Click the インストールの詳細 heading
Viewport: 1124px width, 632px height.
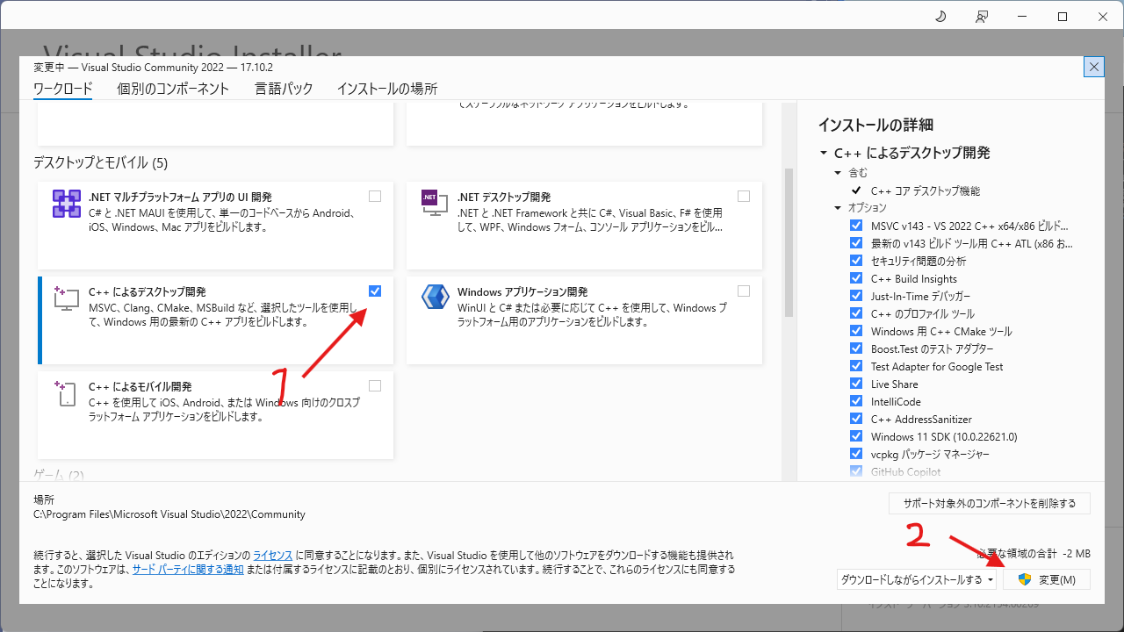(875, 125)
